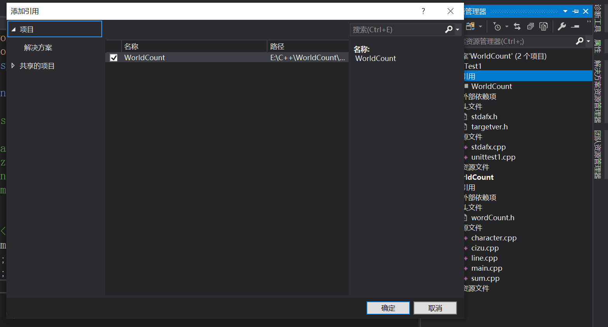Sort list by 名称 column header

[x=194, y=46]
